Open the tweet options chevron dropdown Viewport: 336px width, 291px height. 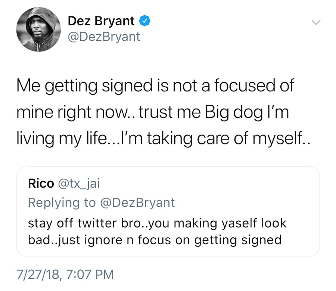[x=316, y=23]
